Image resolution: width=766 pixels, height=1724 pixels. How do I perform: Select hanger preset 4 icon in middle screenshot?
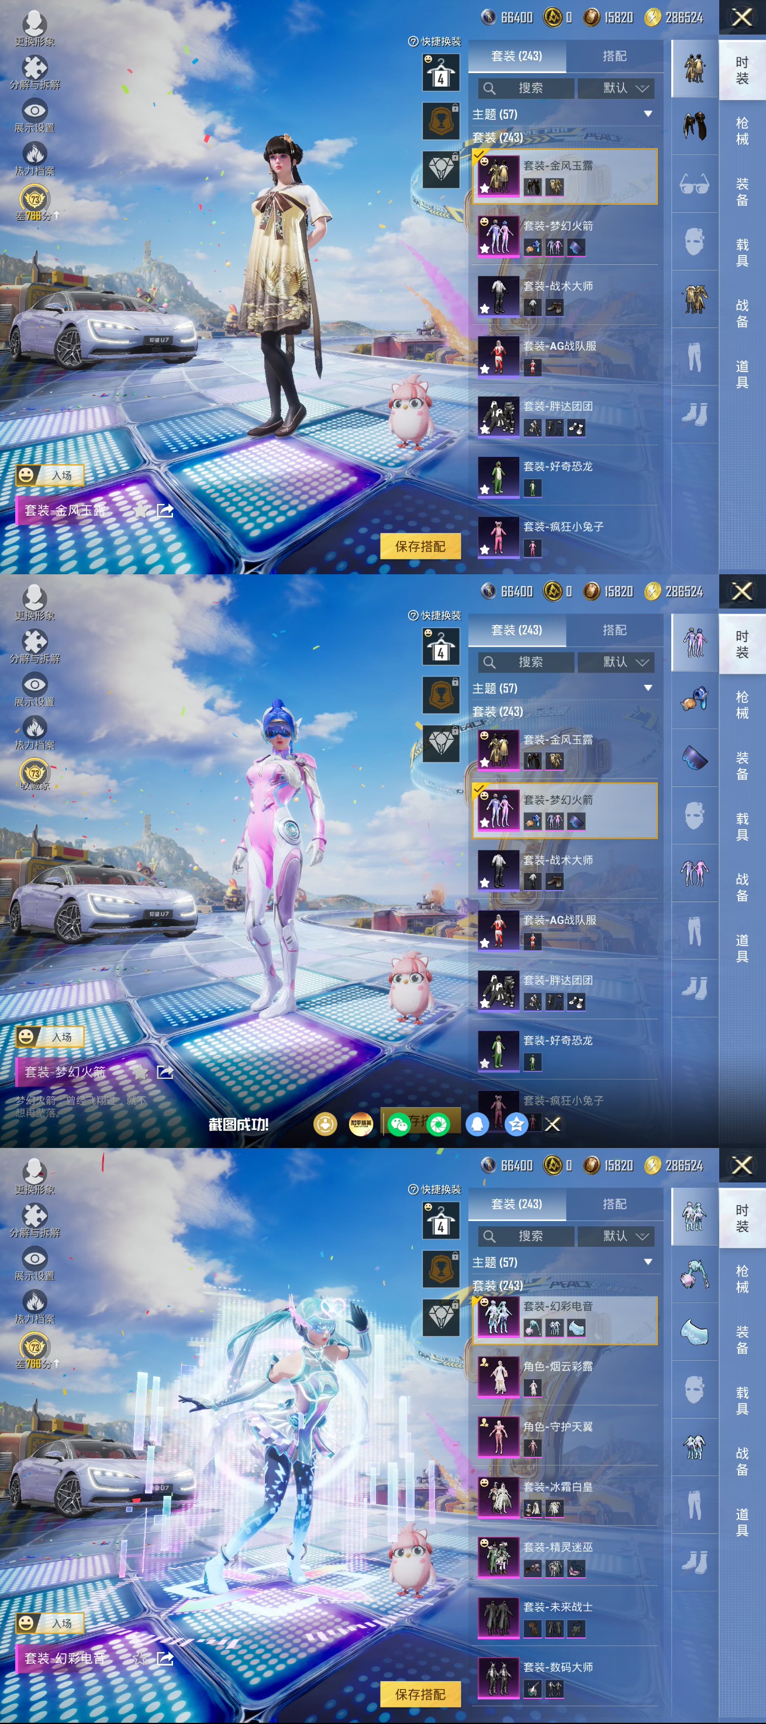440,647
